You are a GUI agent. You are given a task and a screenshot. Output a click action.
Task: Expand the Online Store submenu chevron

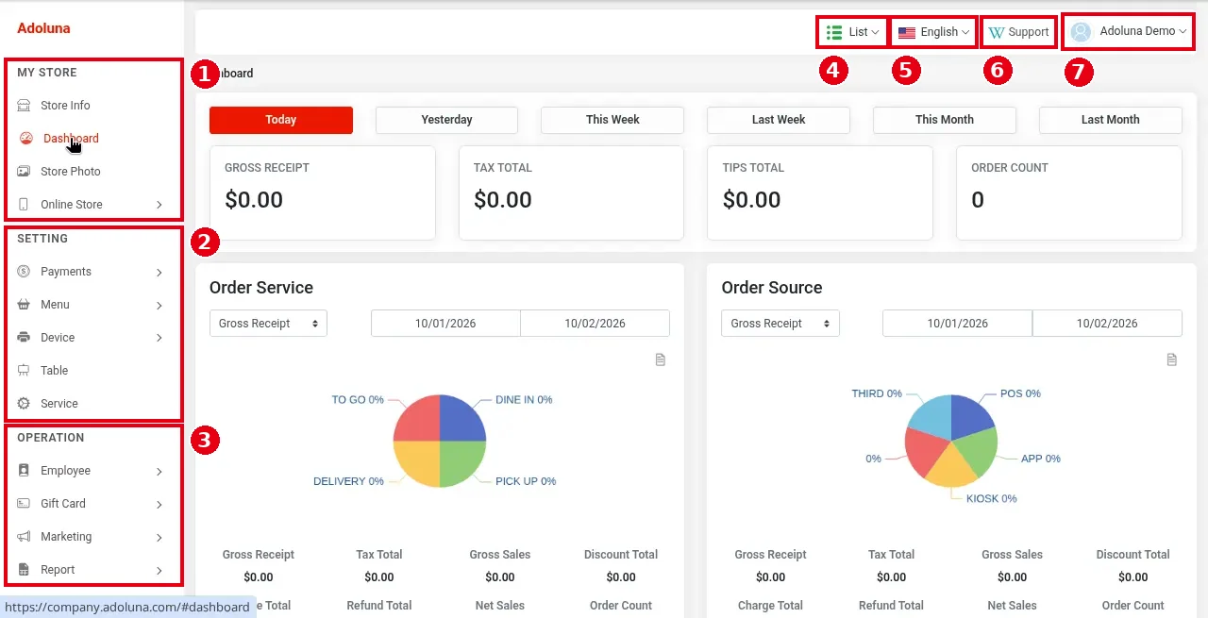[x=159, y=205]
